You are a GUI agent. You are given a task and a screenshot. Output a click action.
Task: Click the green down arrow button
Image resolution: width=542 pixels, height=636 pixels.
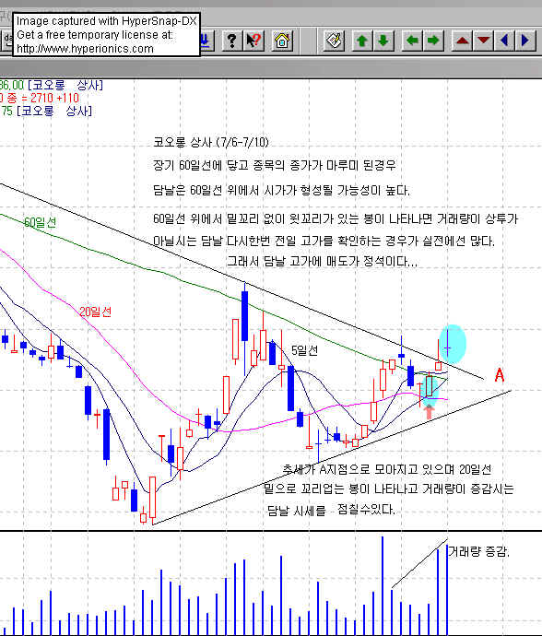(x=383, y=41)
